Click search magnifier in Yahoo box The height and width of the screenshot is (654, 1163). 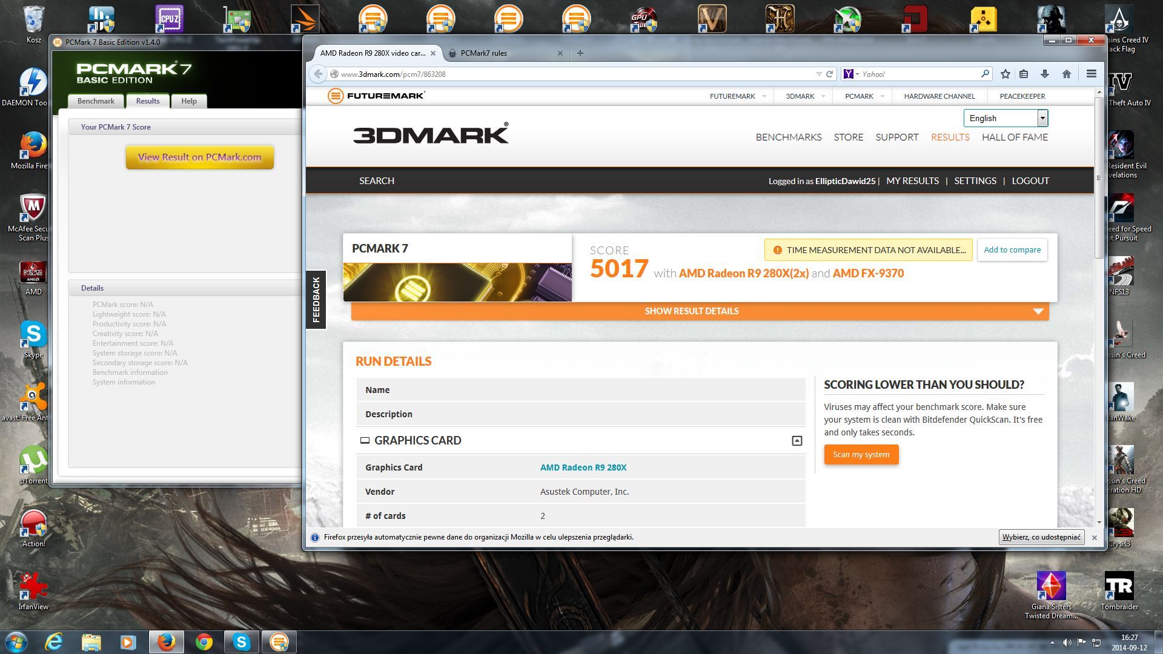click(x=985, y=74)
